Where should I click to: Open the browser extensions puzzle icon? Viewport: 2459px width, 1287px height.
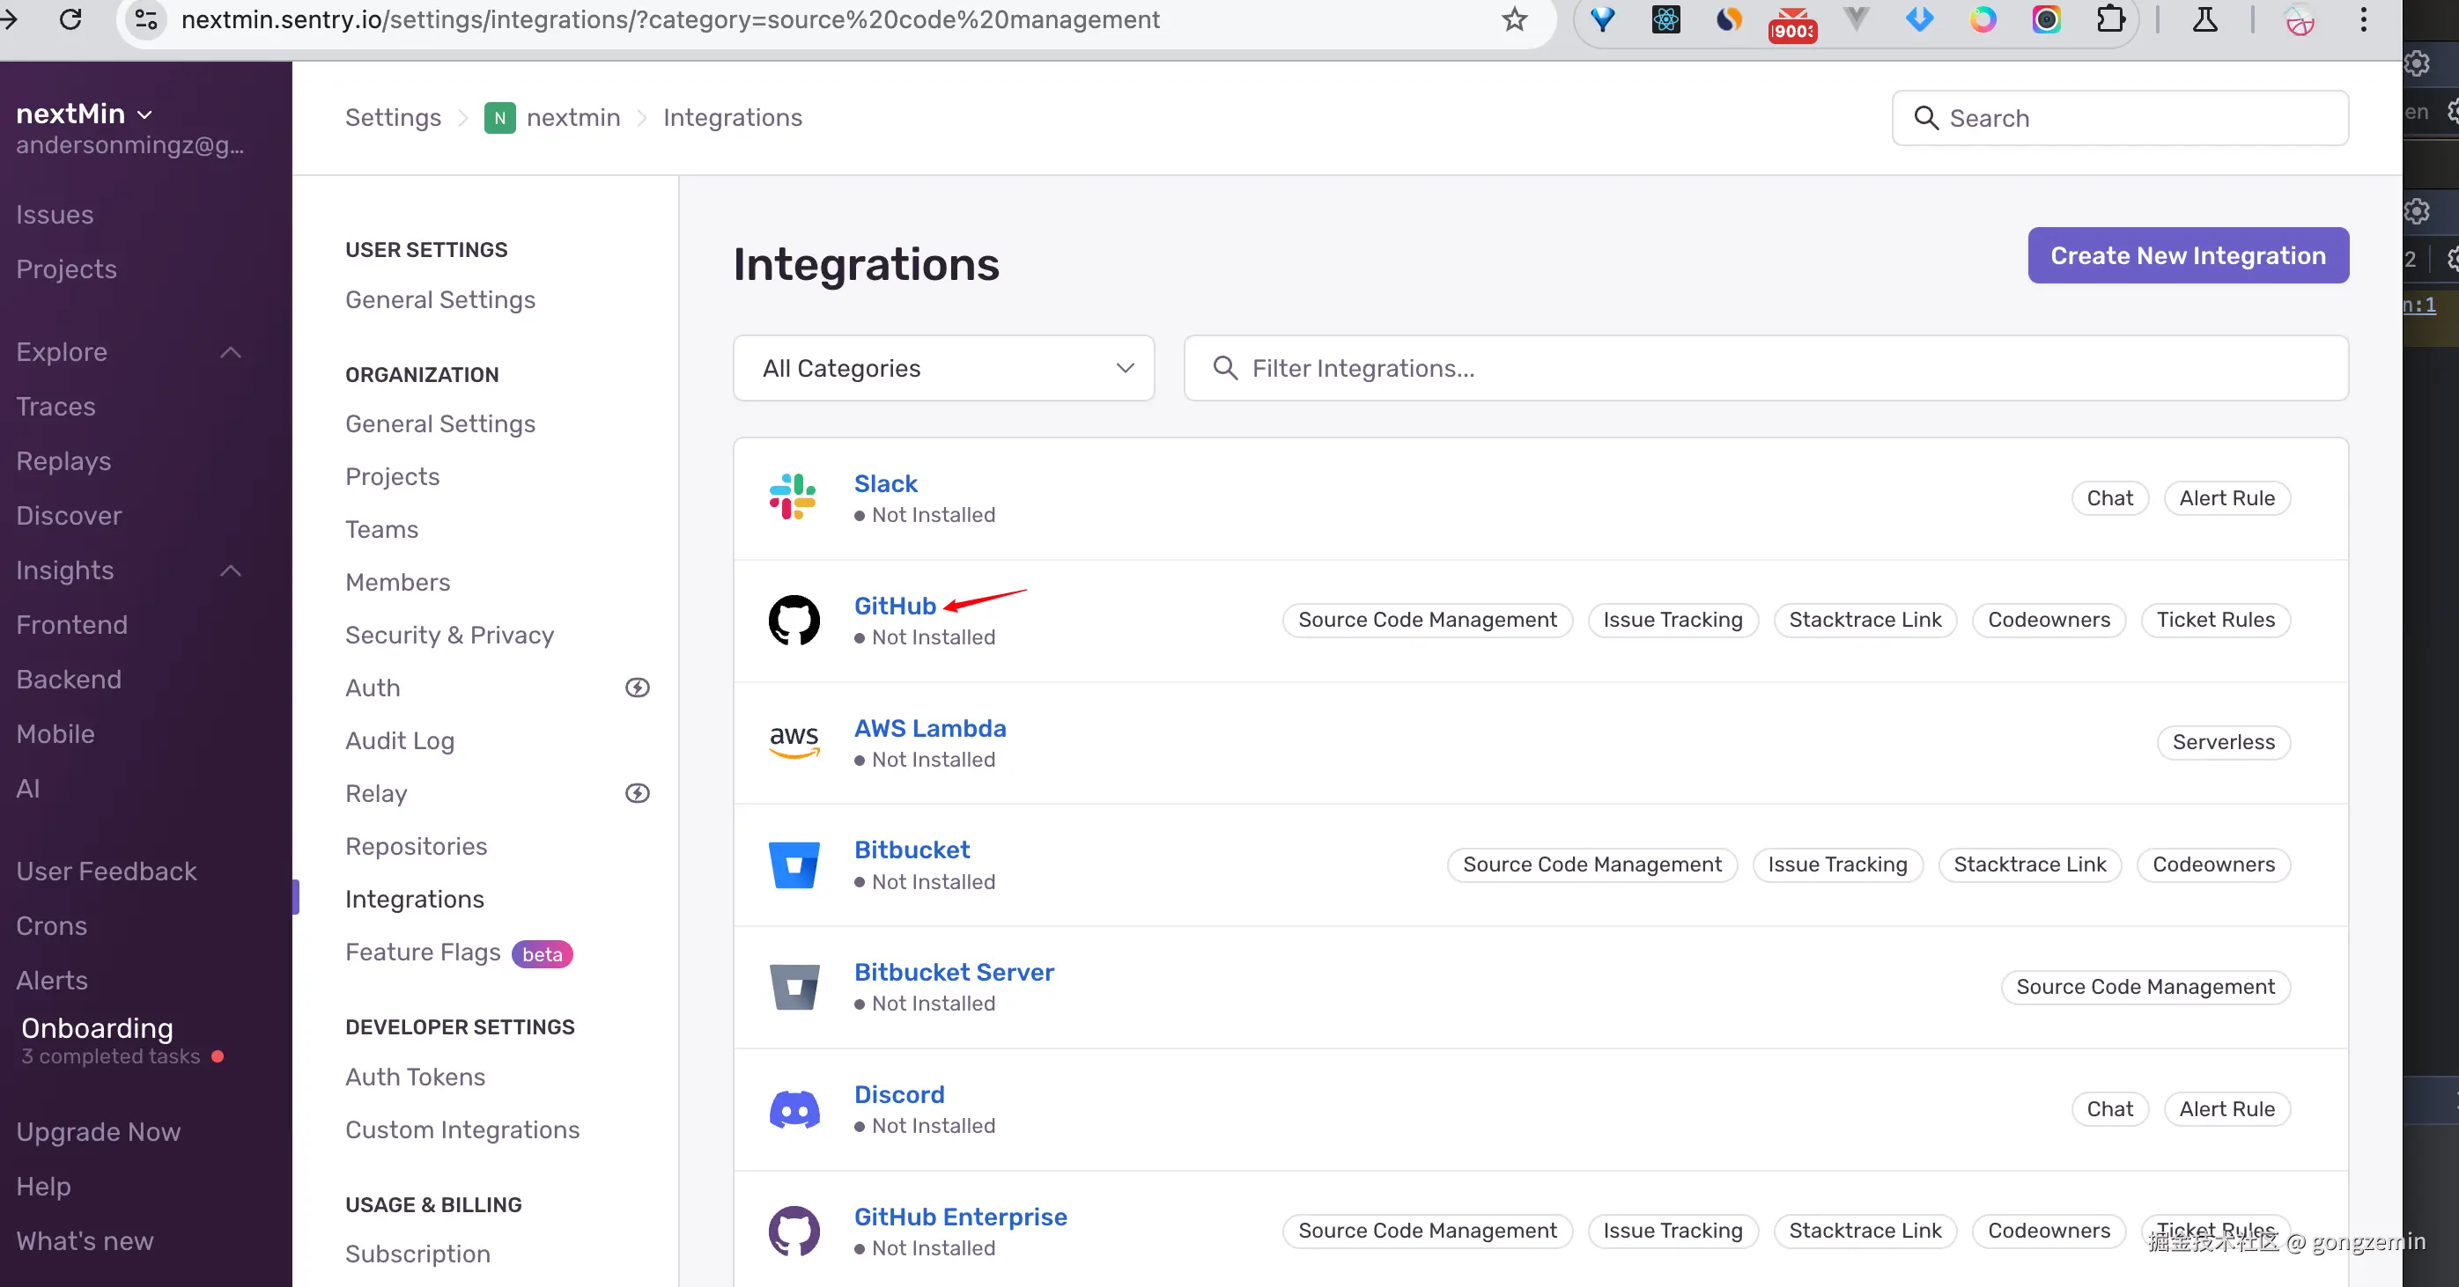2109,20
